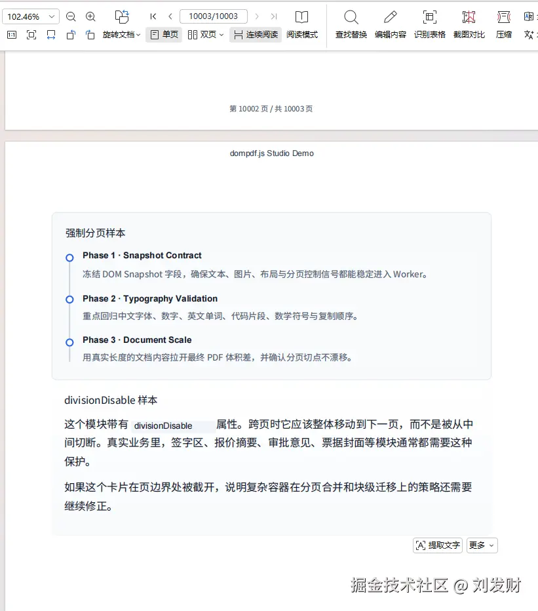Click the reading mode book icon
This screenshot has width=538, height=611.
[301, 17]
